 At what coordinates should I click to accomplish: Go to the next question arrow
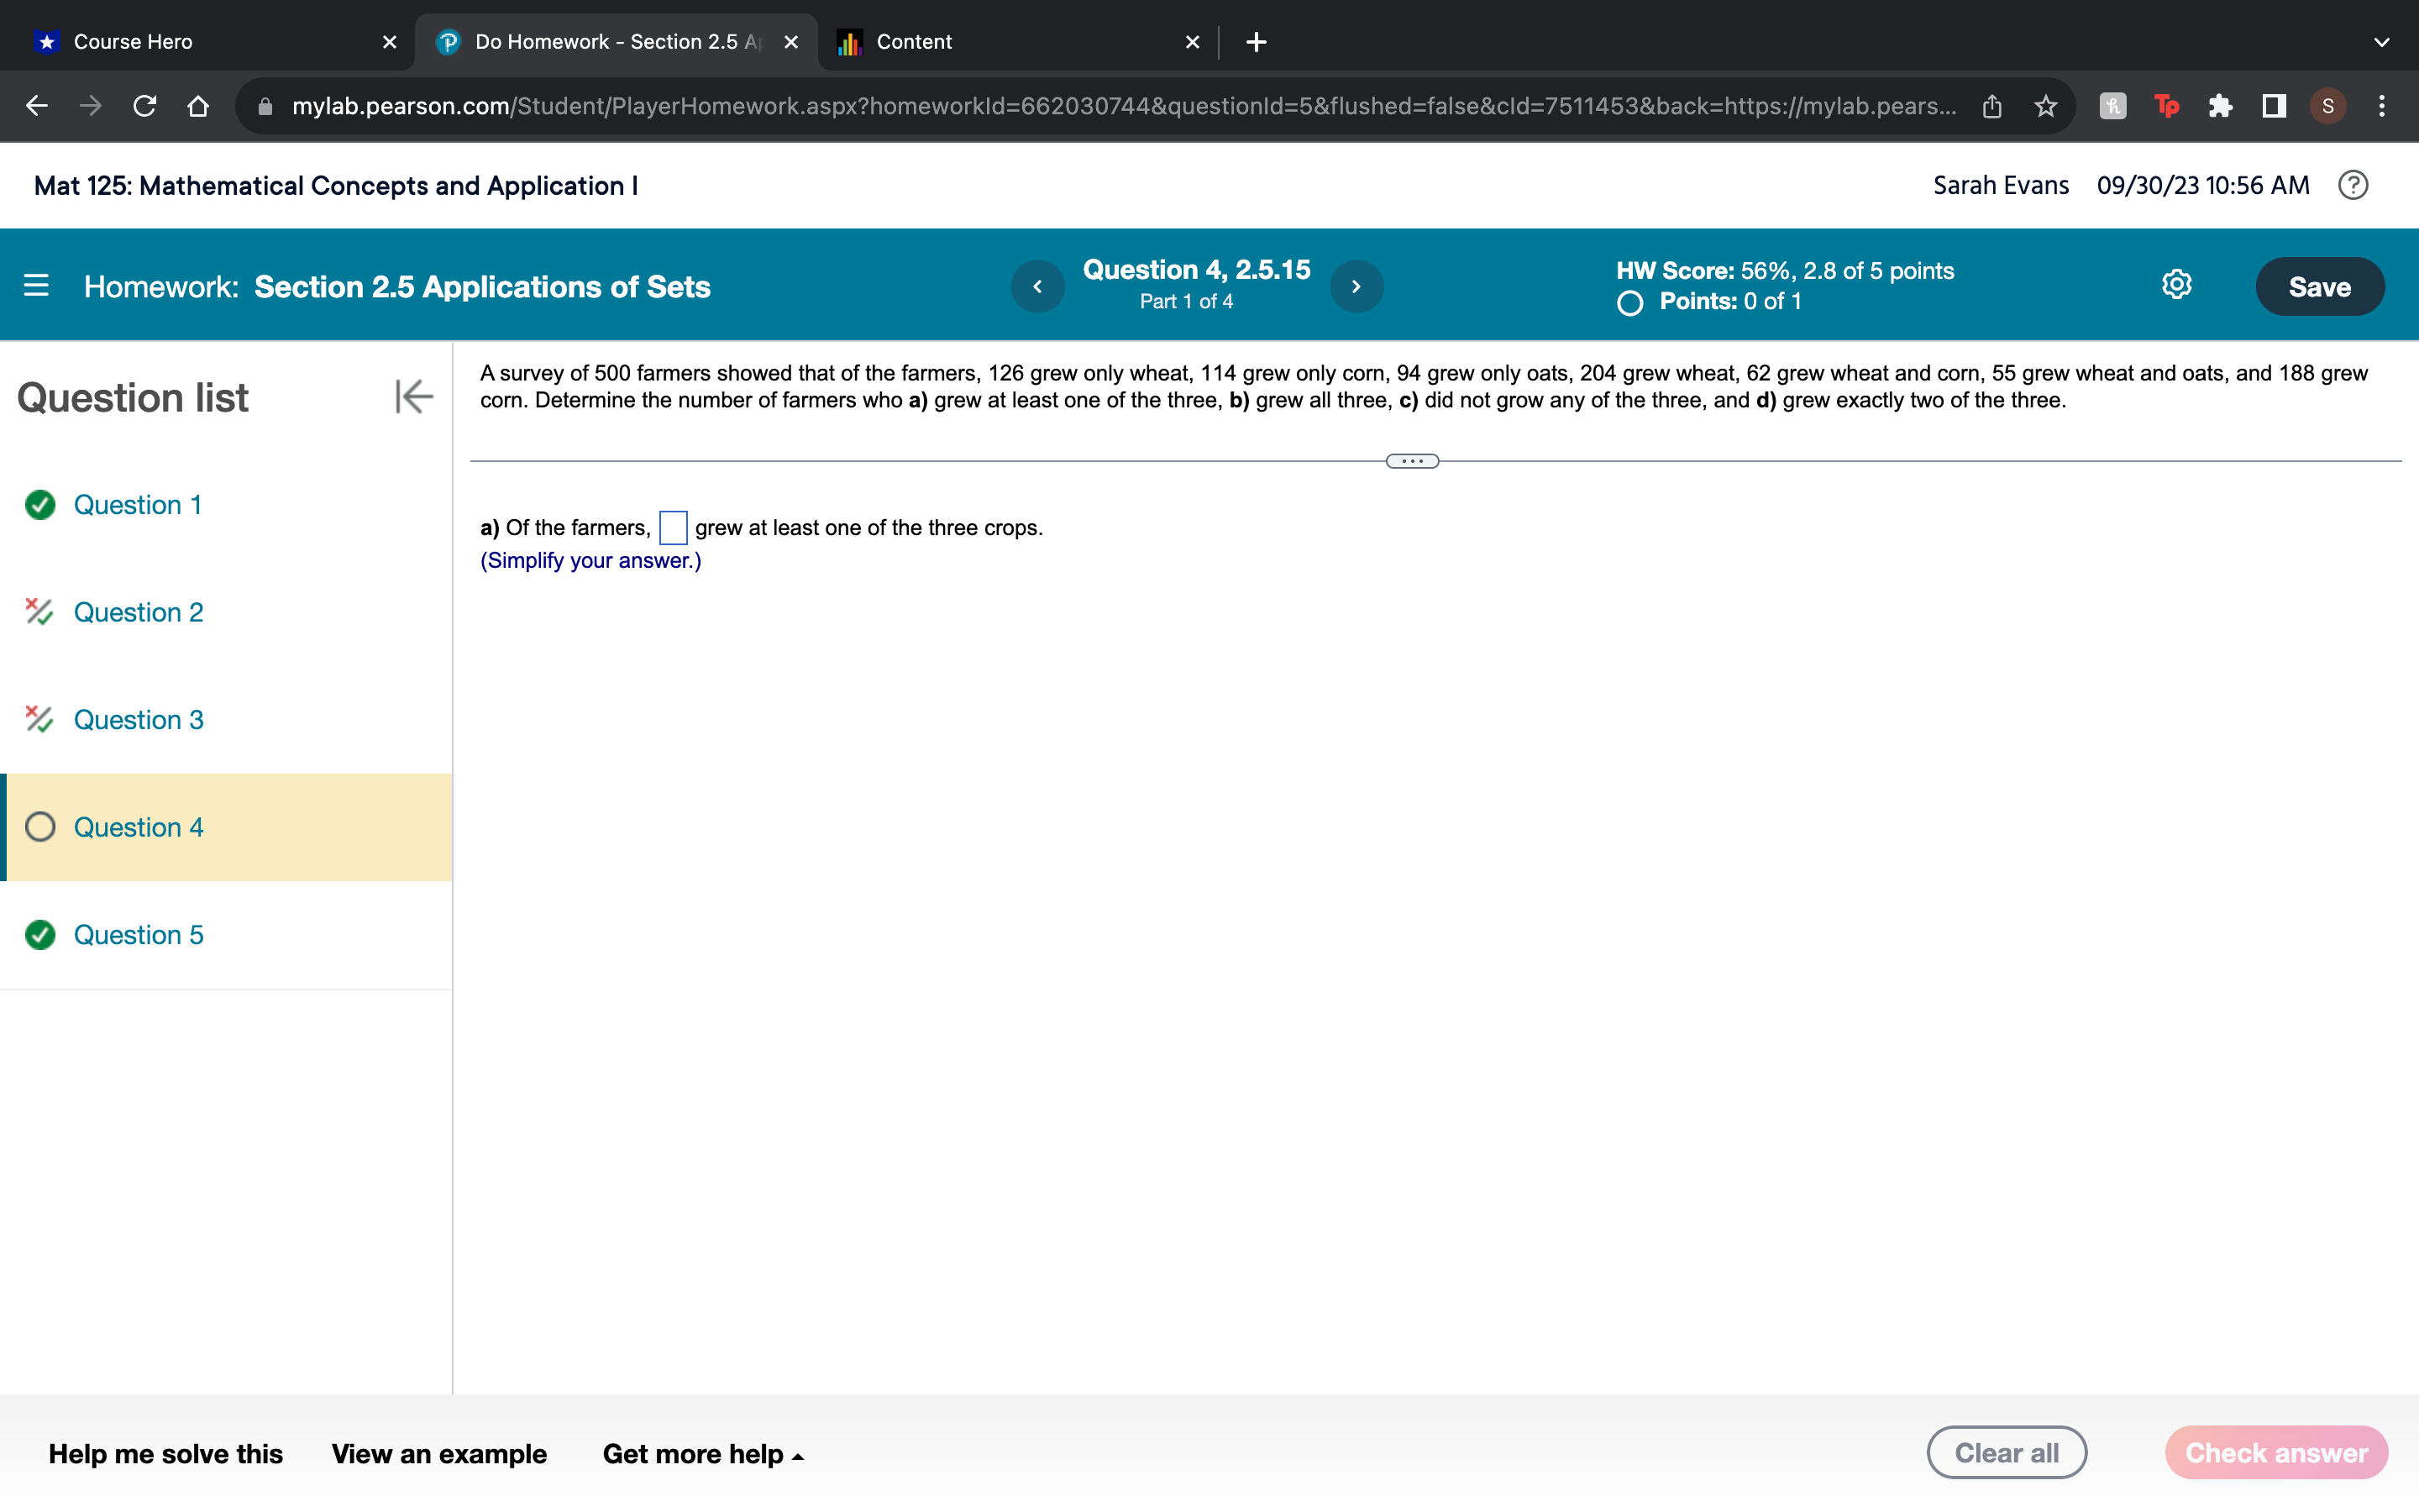click(1356, 287)
